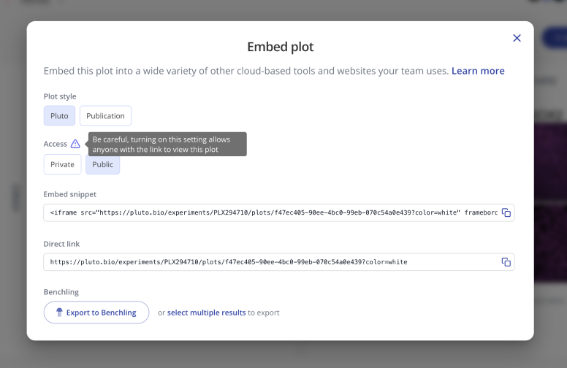Click the Benchling section label
Image resolution: width=567 pixels, height=368 pixels.
pyautogui.click(x=61, y=292)
